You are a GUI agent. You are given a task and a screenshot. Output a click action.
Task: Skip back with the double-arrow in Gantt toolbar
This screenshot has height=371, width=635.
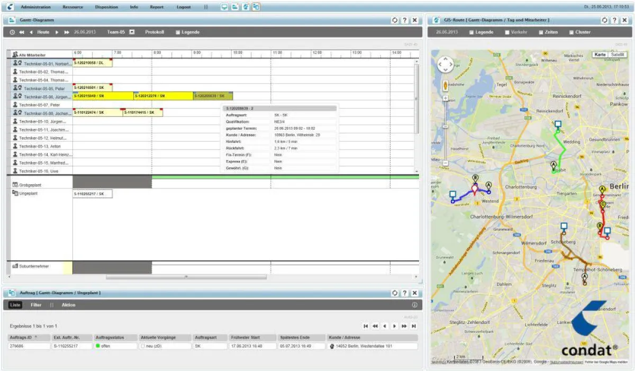click(x=23, y=32)
